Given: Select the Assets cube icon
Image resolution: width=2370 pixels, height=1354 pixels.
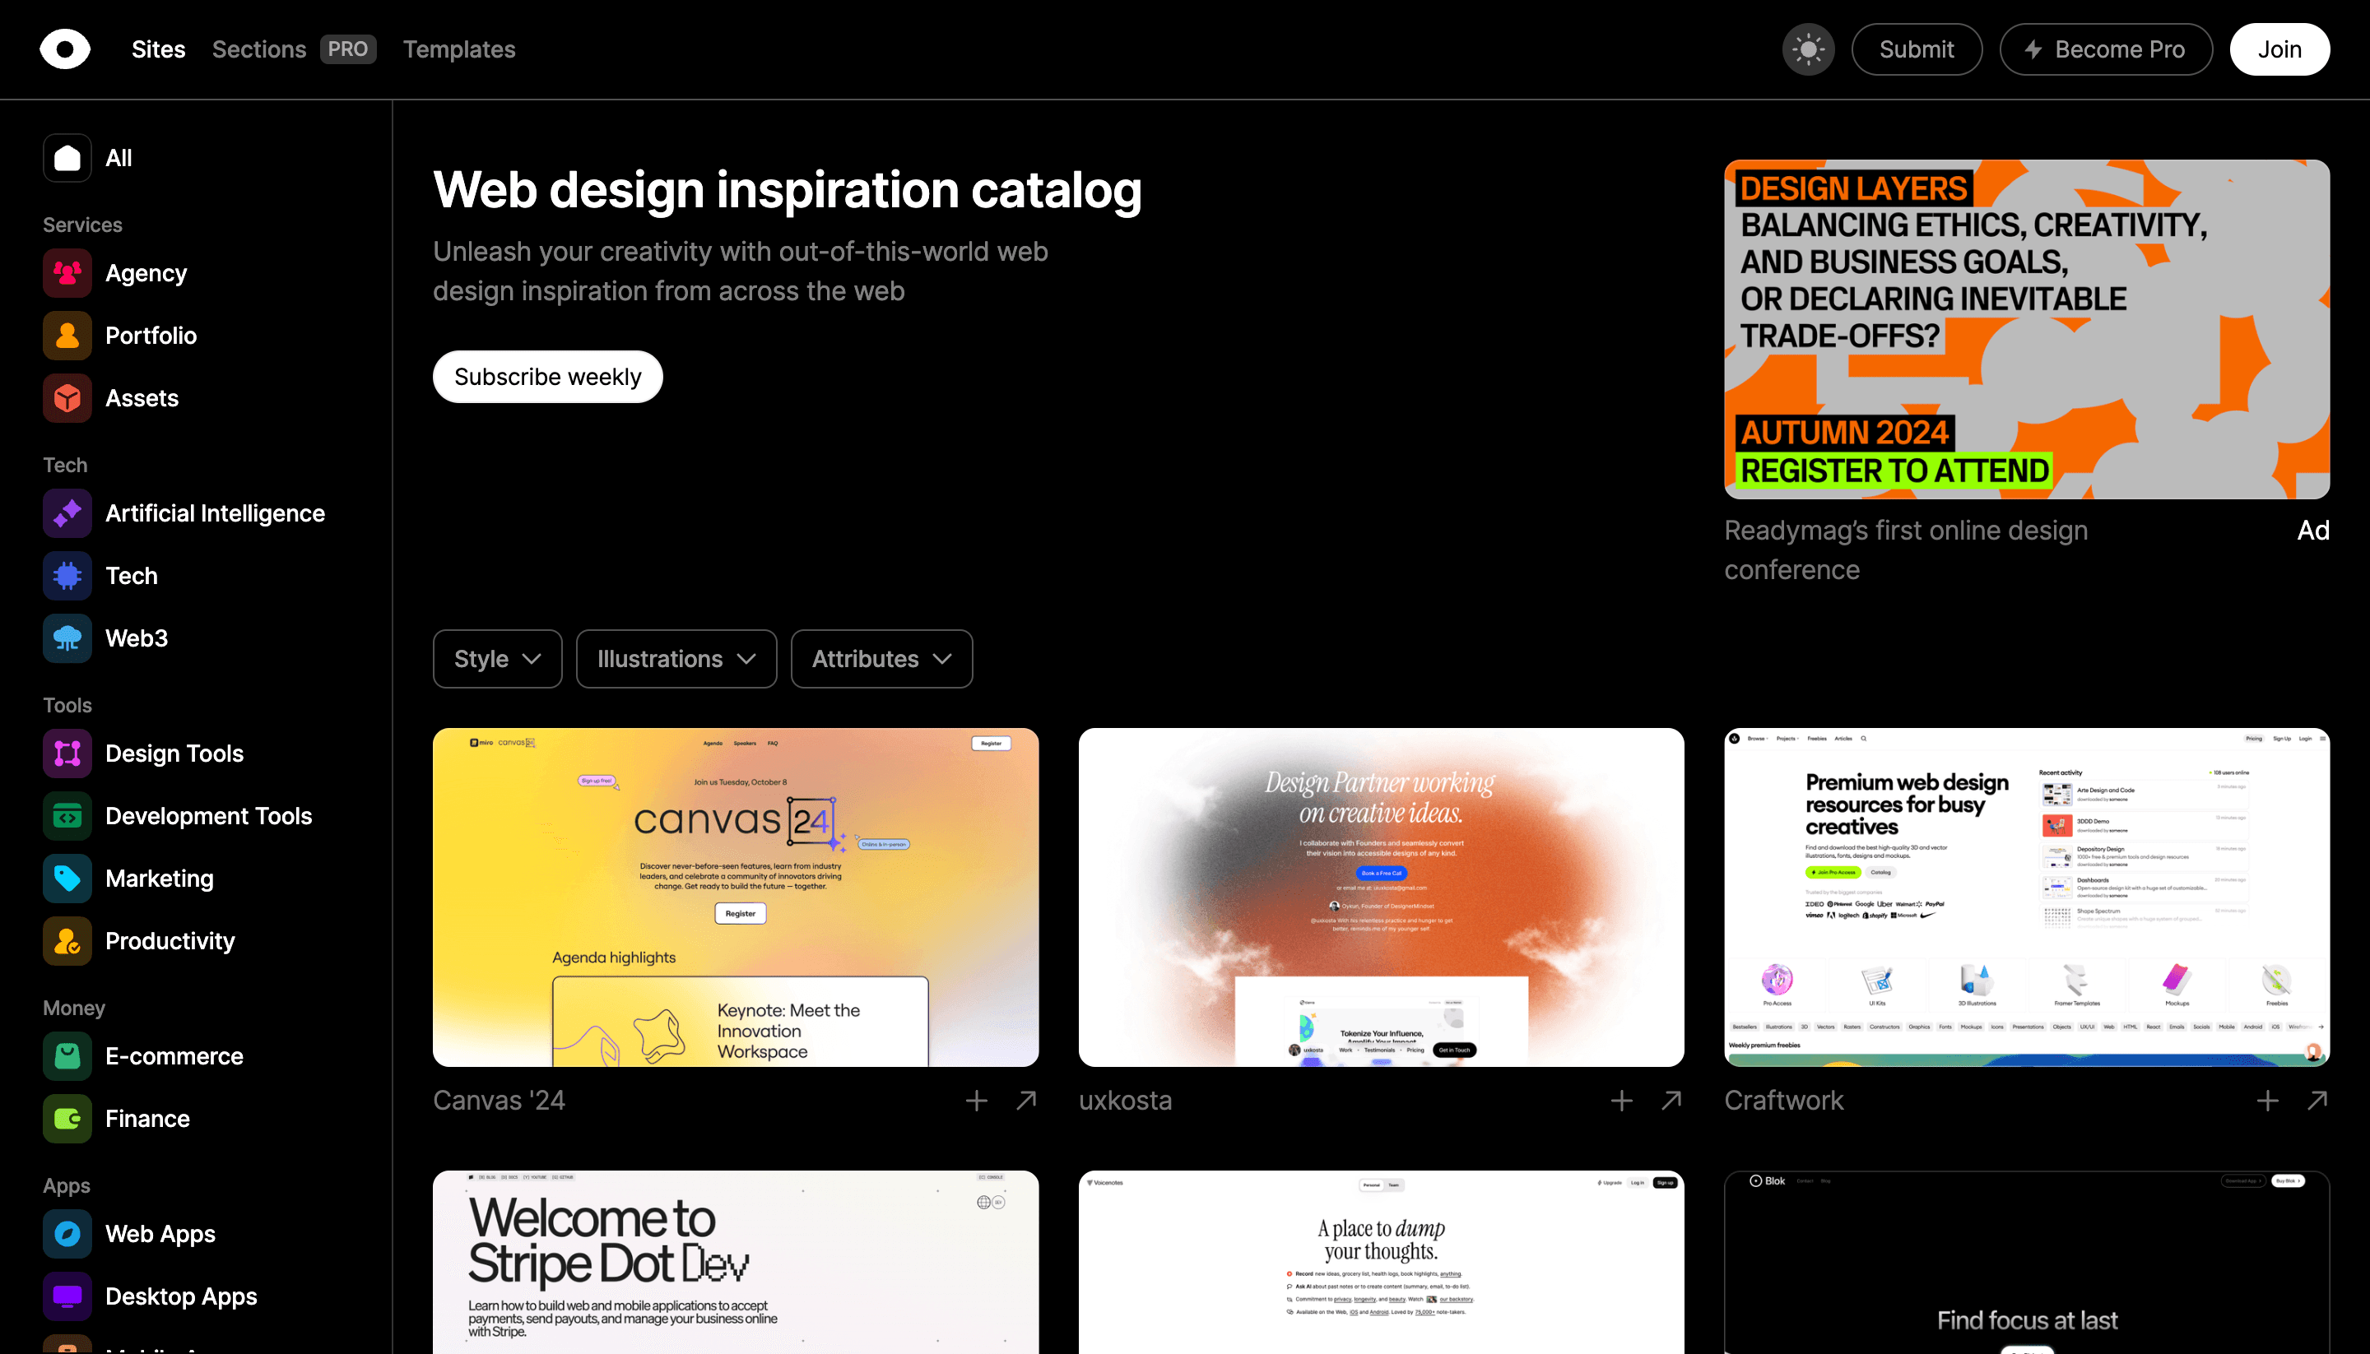Looking at the screenshot, I should click(67, 398).
